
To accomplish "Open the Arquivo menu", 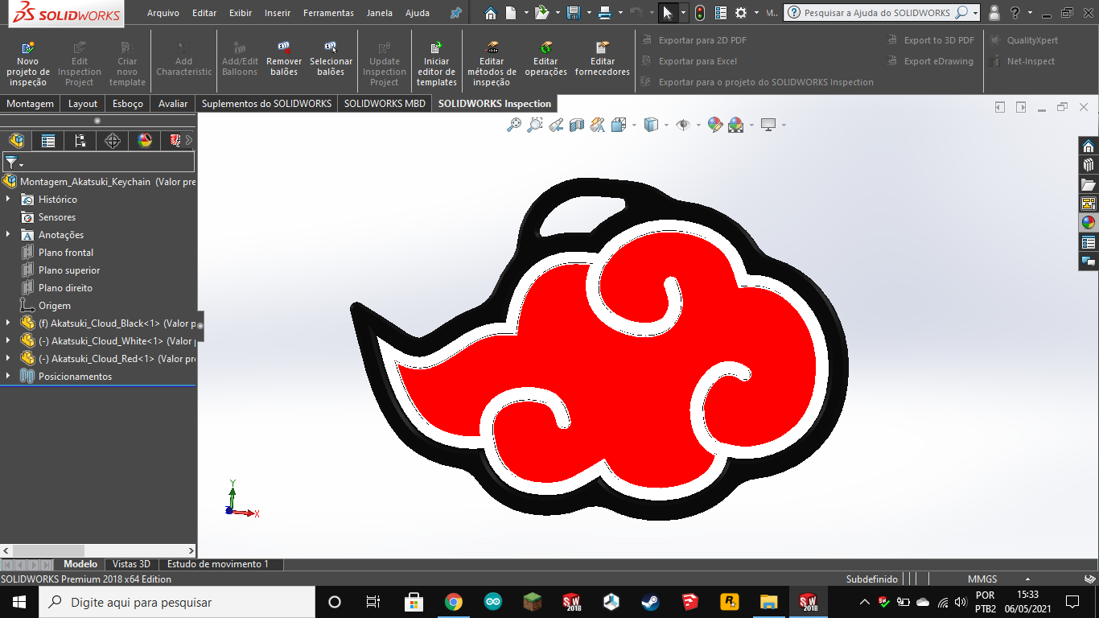I will coord(163,13).
